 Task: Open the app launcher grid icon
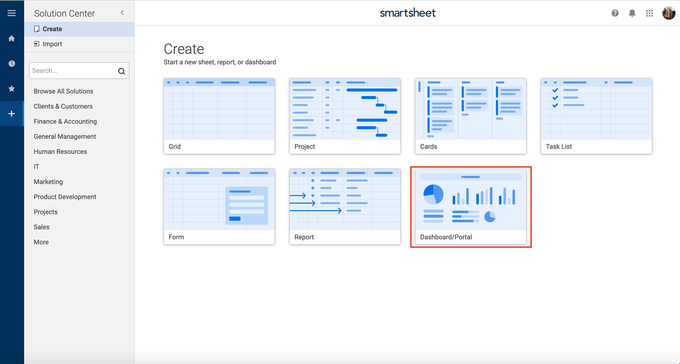(x=649, y=13)
